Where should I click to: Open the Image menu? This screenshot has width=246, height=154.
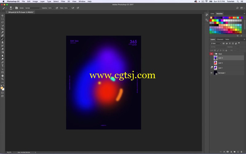[35, 1]
